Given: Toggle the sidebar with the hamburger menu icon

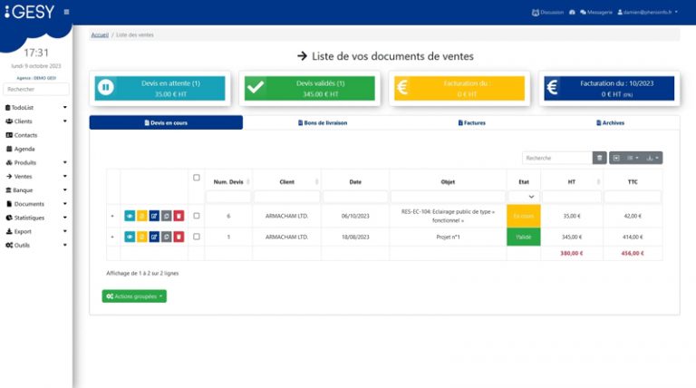Looking at the screenshot, I should tap(66, 12).
